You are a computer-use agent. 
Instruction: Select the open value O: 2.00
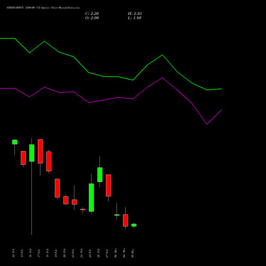pyautogui.click(x=92, y=18)
